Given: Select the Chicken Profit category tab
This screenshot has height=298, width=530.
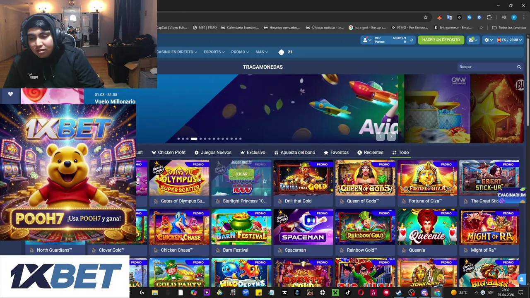Looking at the screenshot, I should 169,152.
